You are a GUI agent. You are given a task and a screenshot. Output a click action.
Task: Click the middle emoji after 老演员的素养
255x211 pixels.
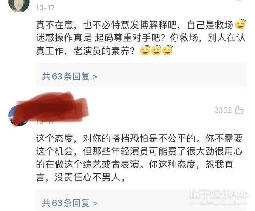[x=156, y=50]
